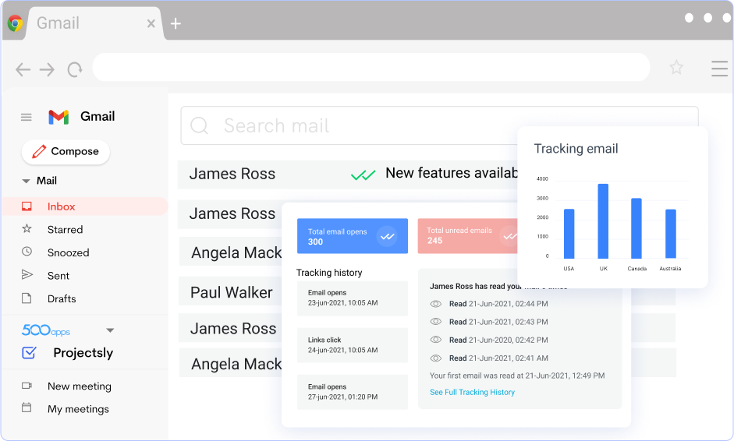Open the Inbox folder
The height and width of the screenshot is (441, 734).
[61, 206]
